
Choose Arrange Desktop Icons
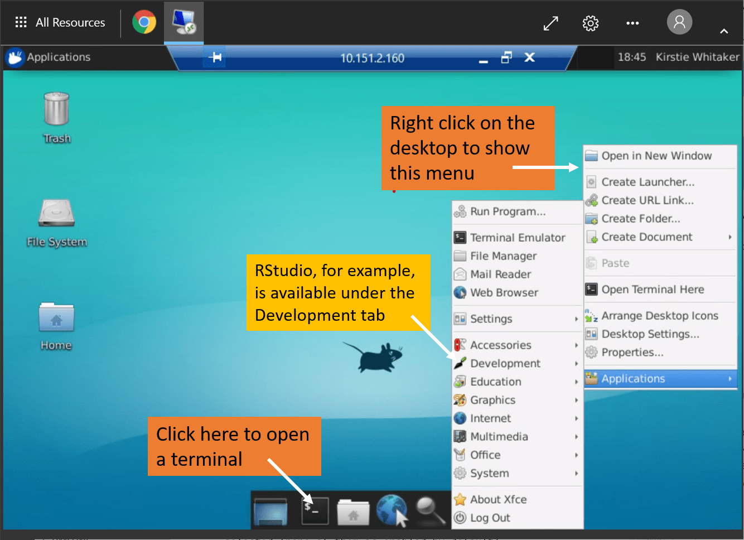click(660, 316)
